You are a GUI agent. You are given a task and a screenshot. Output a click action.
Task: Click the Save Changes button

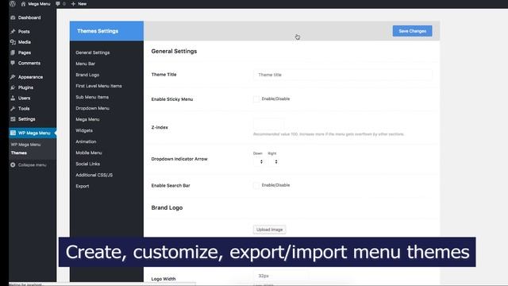point(412,31)
